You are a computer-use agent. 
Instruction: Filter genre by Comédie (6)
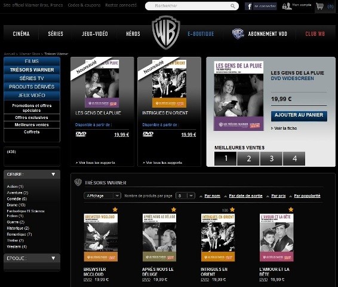point(17,199)
